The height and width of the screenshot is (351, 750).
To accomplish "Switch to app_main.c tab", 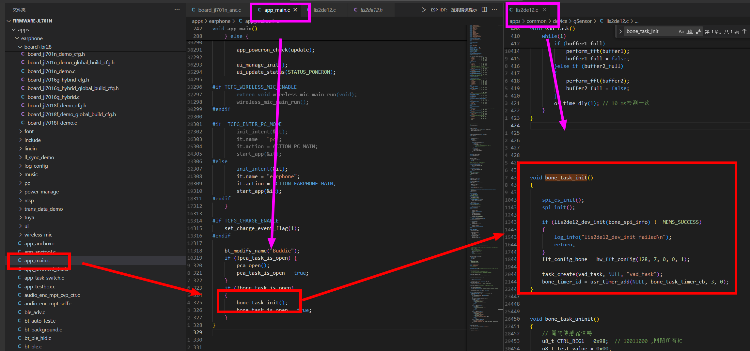I will [x=277, y=10].
